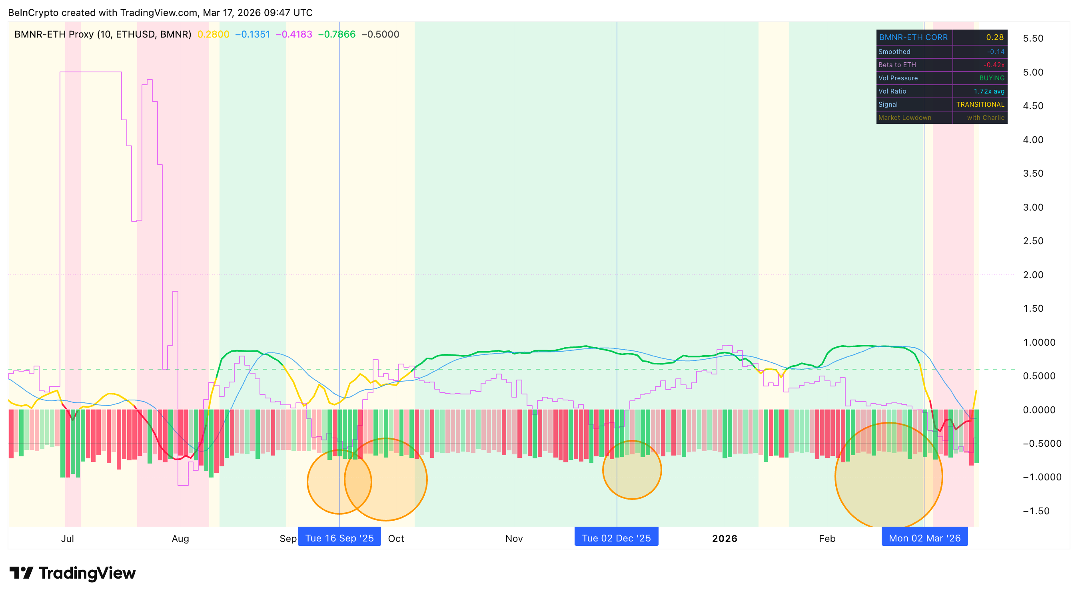Click the 2026 label on the time axis
The image size is (1078, 597).
725,539
